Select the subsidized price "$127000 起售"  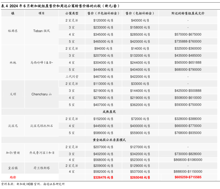[x=140, y=147]
